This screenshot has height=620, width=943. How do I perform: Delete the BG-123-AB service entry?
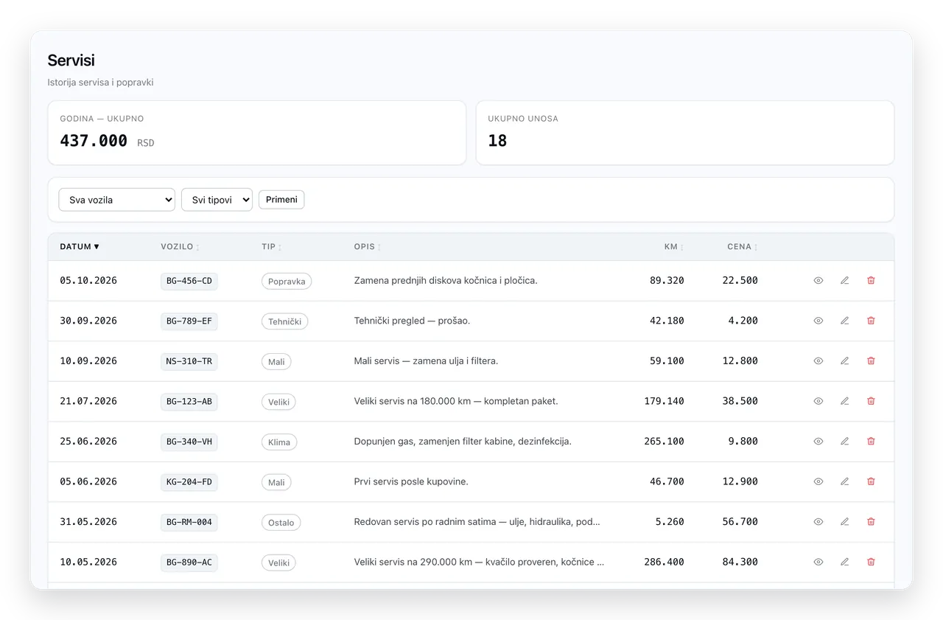coord(871,401)
